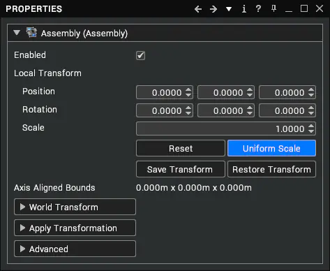Click the Rotation Z spinner arrows
This screenshot has height=271, width=330.
click(311, 110)
